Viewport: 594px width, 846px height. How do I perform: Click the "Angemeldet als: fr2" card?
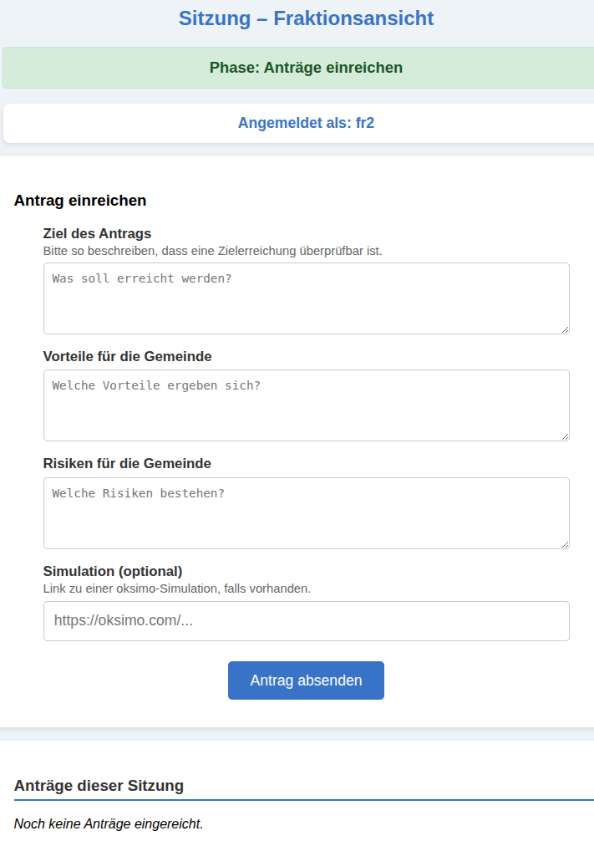click(306, 123)
